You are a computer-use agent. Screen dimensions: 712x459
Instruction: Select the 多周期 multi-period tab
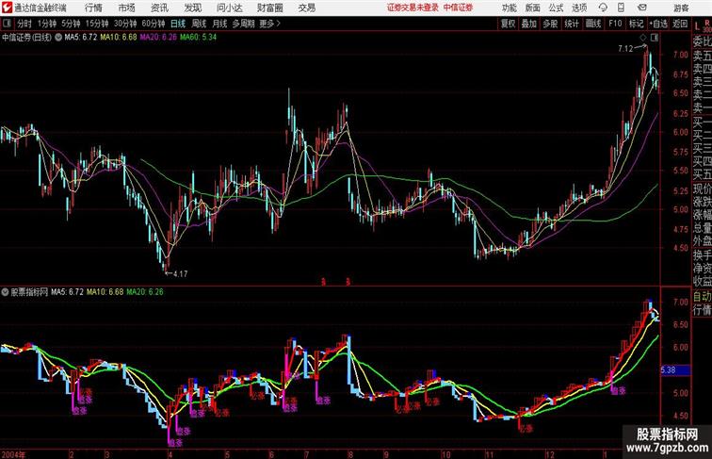tap(243, 24)
